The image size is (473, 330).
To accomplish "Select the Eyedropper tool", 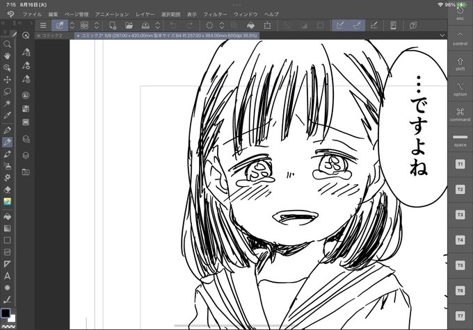I will click(x=7, y=115).
